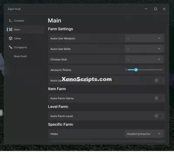
Task: Click the chevron icon in Auto Use Weapon
Action: click(x=159, y=38)
